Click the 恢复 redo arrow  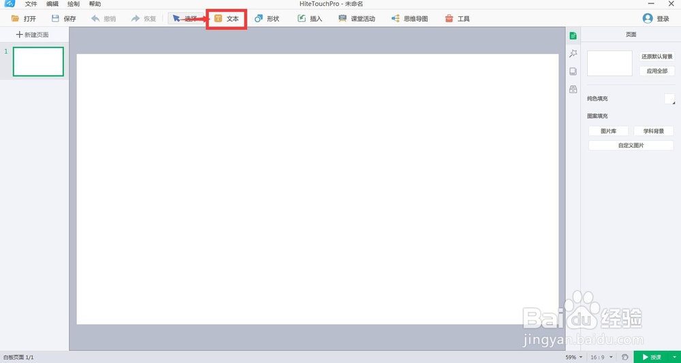point(143,18)
